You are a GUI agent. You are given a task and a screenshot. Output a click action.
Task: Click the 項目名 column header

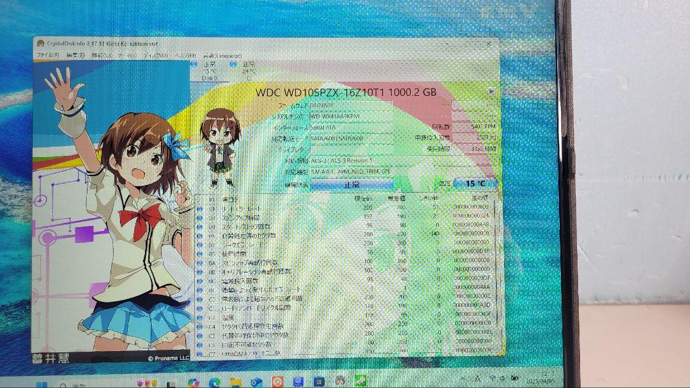click(x=230, y=199)
